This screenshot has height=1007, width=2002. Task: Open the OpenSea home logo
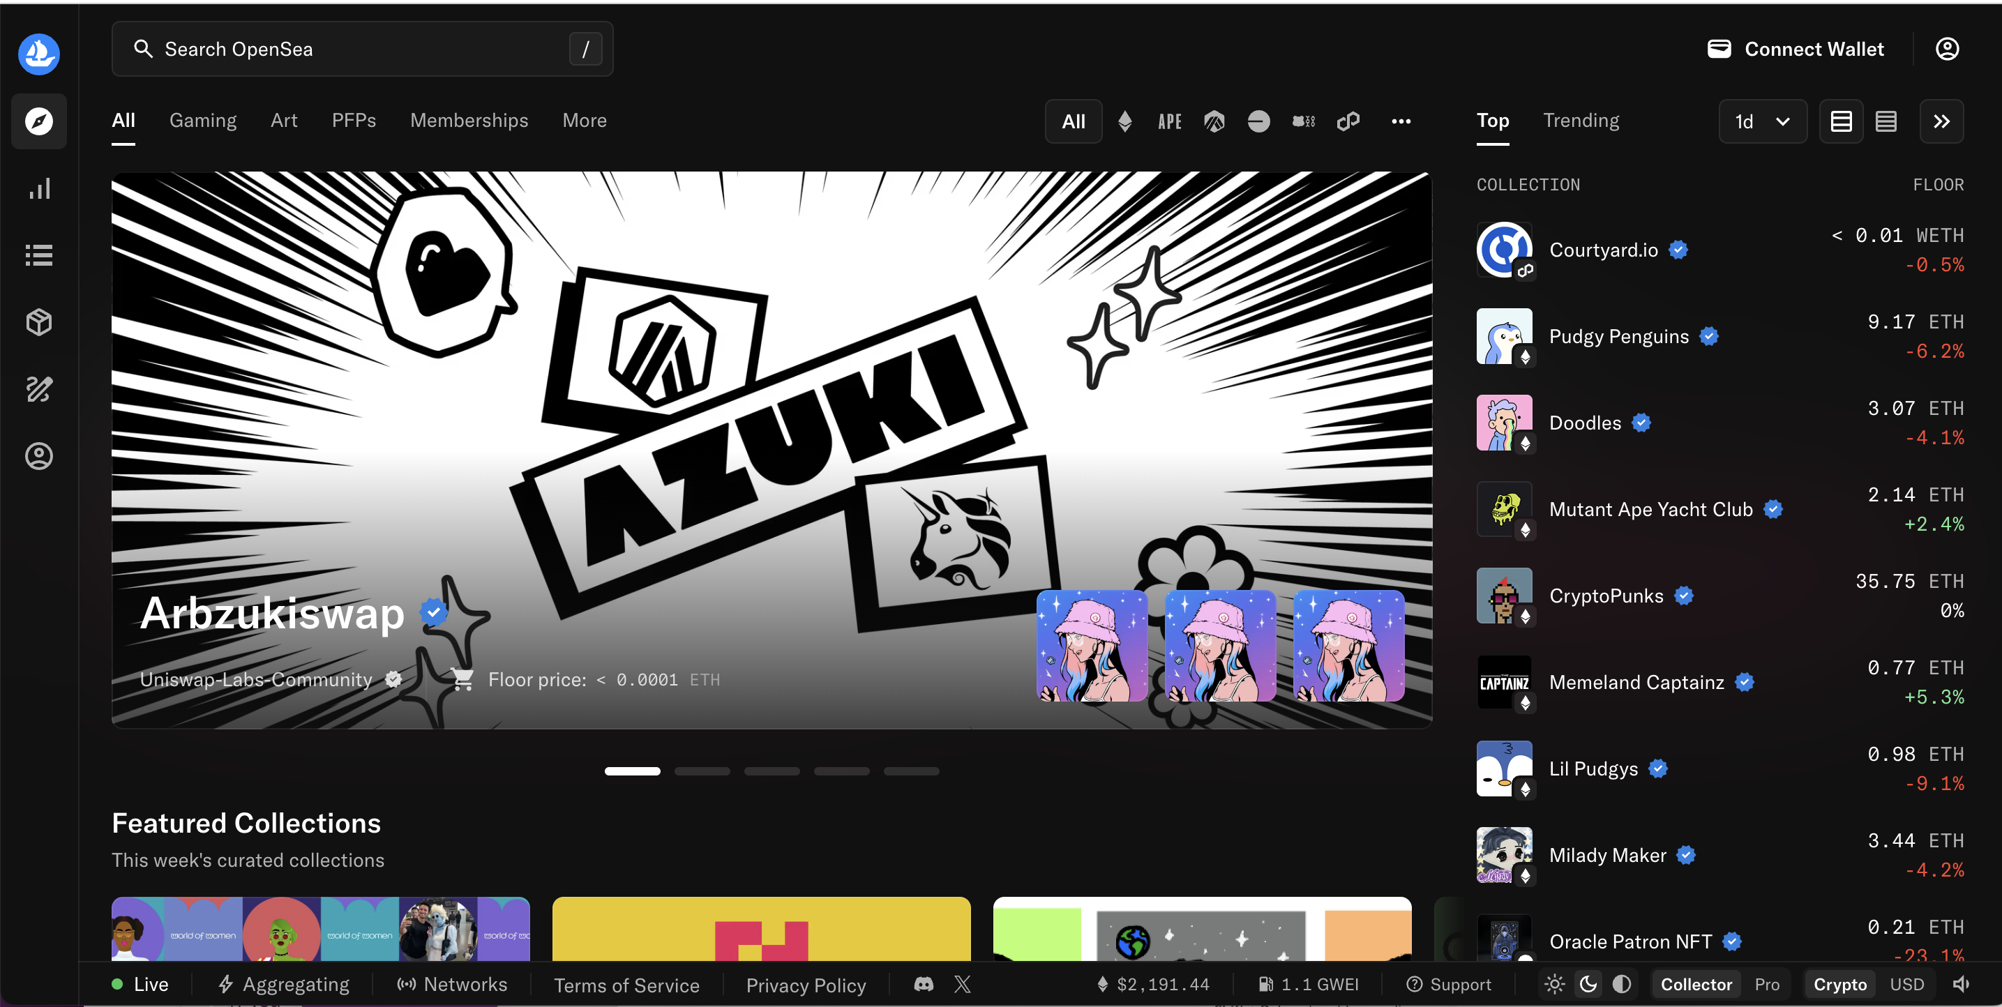(x=39, y=54)
